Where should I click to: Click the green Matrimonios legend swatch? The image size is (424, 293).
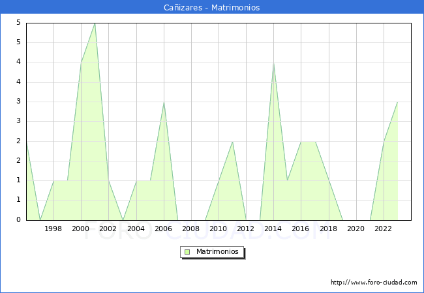tap(187, 252)
